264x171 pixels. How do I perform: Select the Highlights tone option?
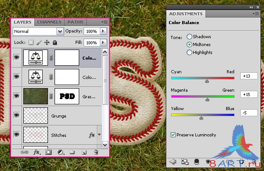(189, 52)
